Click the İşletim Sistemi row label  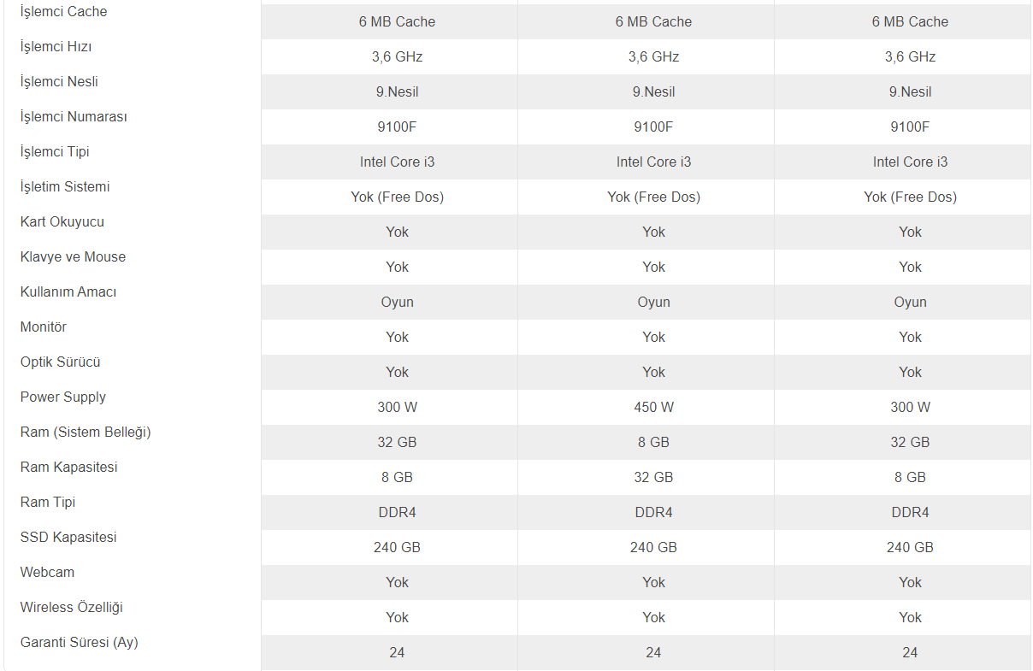coord(65,187)
